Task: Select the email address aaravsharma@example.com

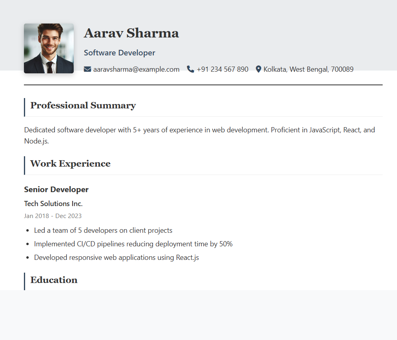Action: [x=136, y=69]
